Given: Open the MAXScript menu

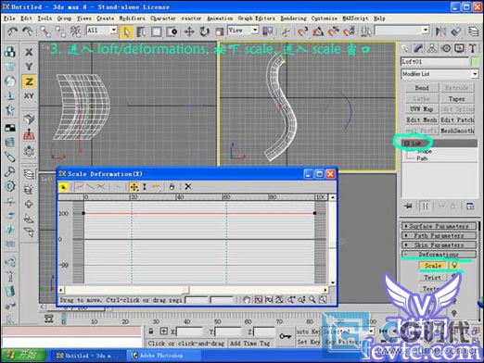Looking at the screenshot, I should pos(355,19).
